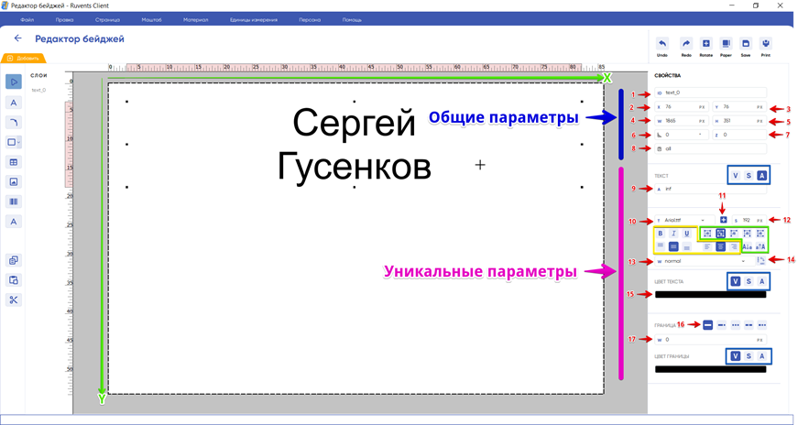Screen dimensions: 798x425
Task: Select the text_0 layer in СЛОИ
Action: pos(38,90)
